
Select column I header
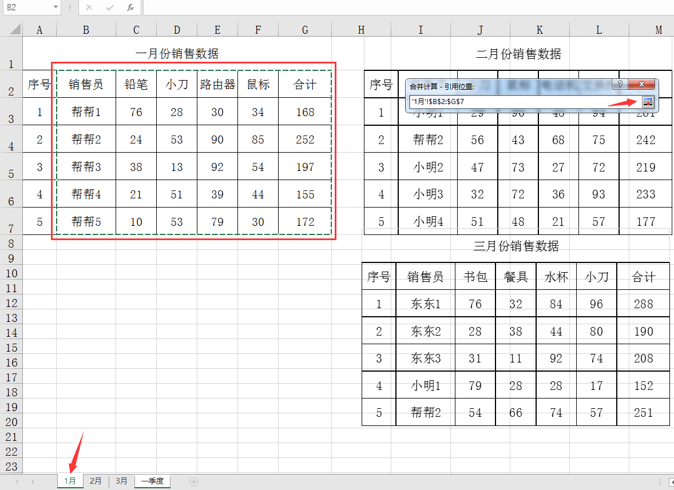(421, 30)
